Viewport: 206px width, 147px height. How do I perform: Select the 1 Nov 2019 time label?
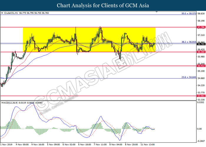pos(6,145)
